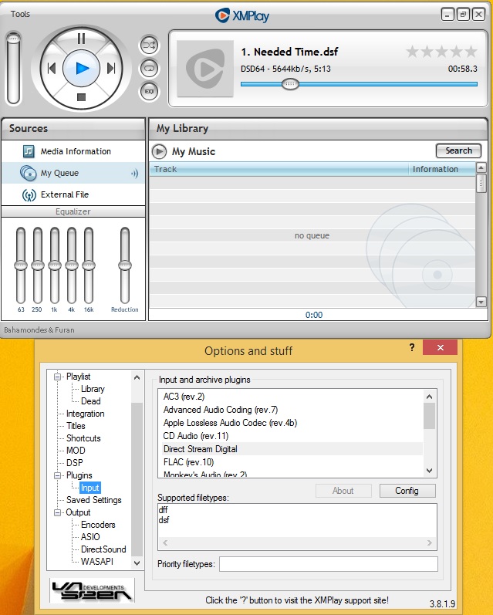Click the pause button on the player wheel
493x615 pixels.
(81, 39)
